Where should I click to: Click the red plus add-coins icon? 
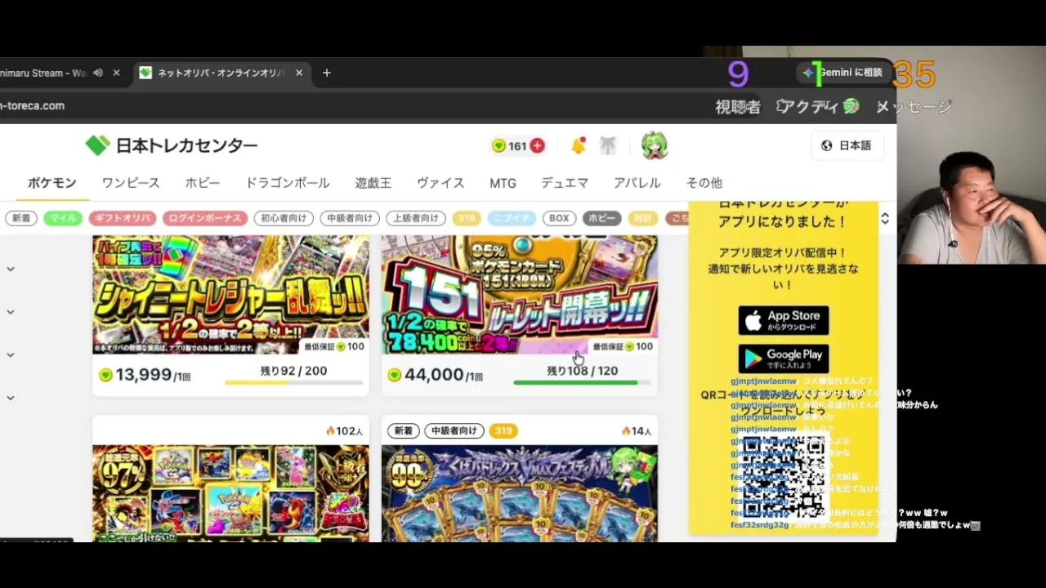[537, 145]
